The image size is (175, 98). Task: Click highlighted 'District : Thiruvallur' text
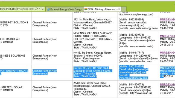point(84,74)
